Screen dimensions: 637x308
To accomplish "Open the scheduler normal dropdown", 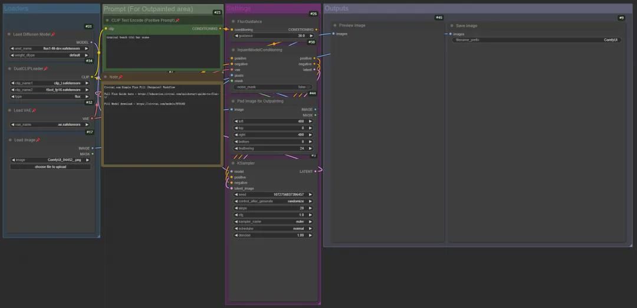I will (273, 228).
